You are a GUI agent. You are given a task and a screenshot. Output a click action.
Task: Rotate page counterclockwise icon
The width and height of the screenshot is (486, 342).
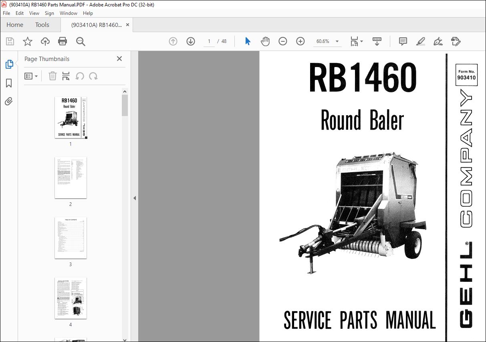80,76
